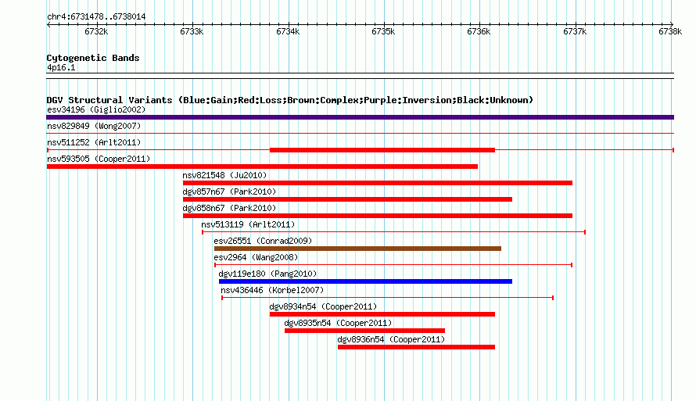Viewport: 696px width, 401px height.
Task: Select the 4p16.1 band label
Action: [61, 68]
